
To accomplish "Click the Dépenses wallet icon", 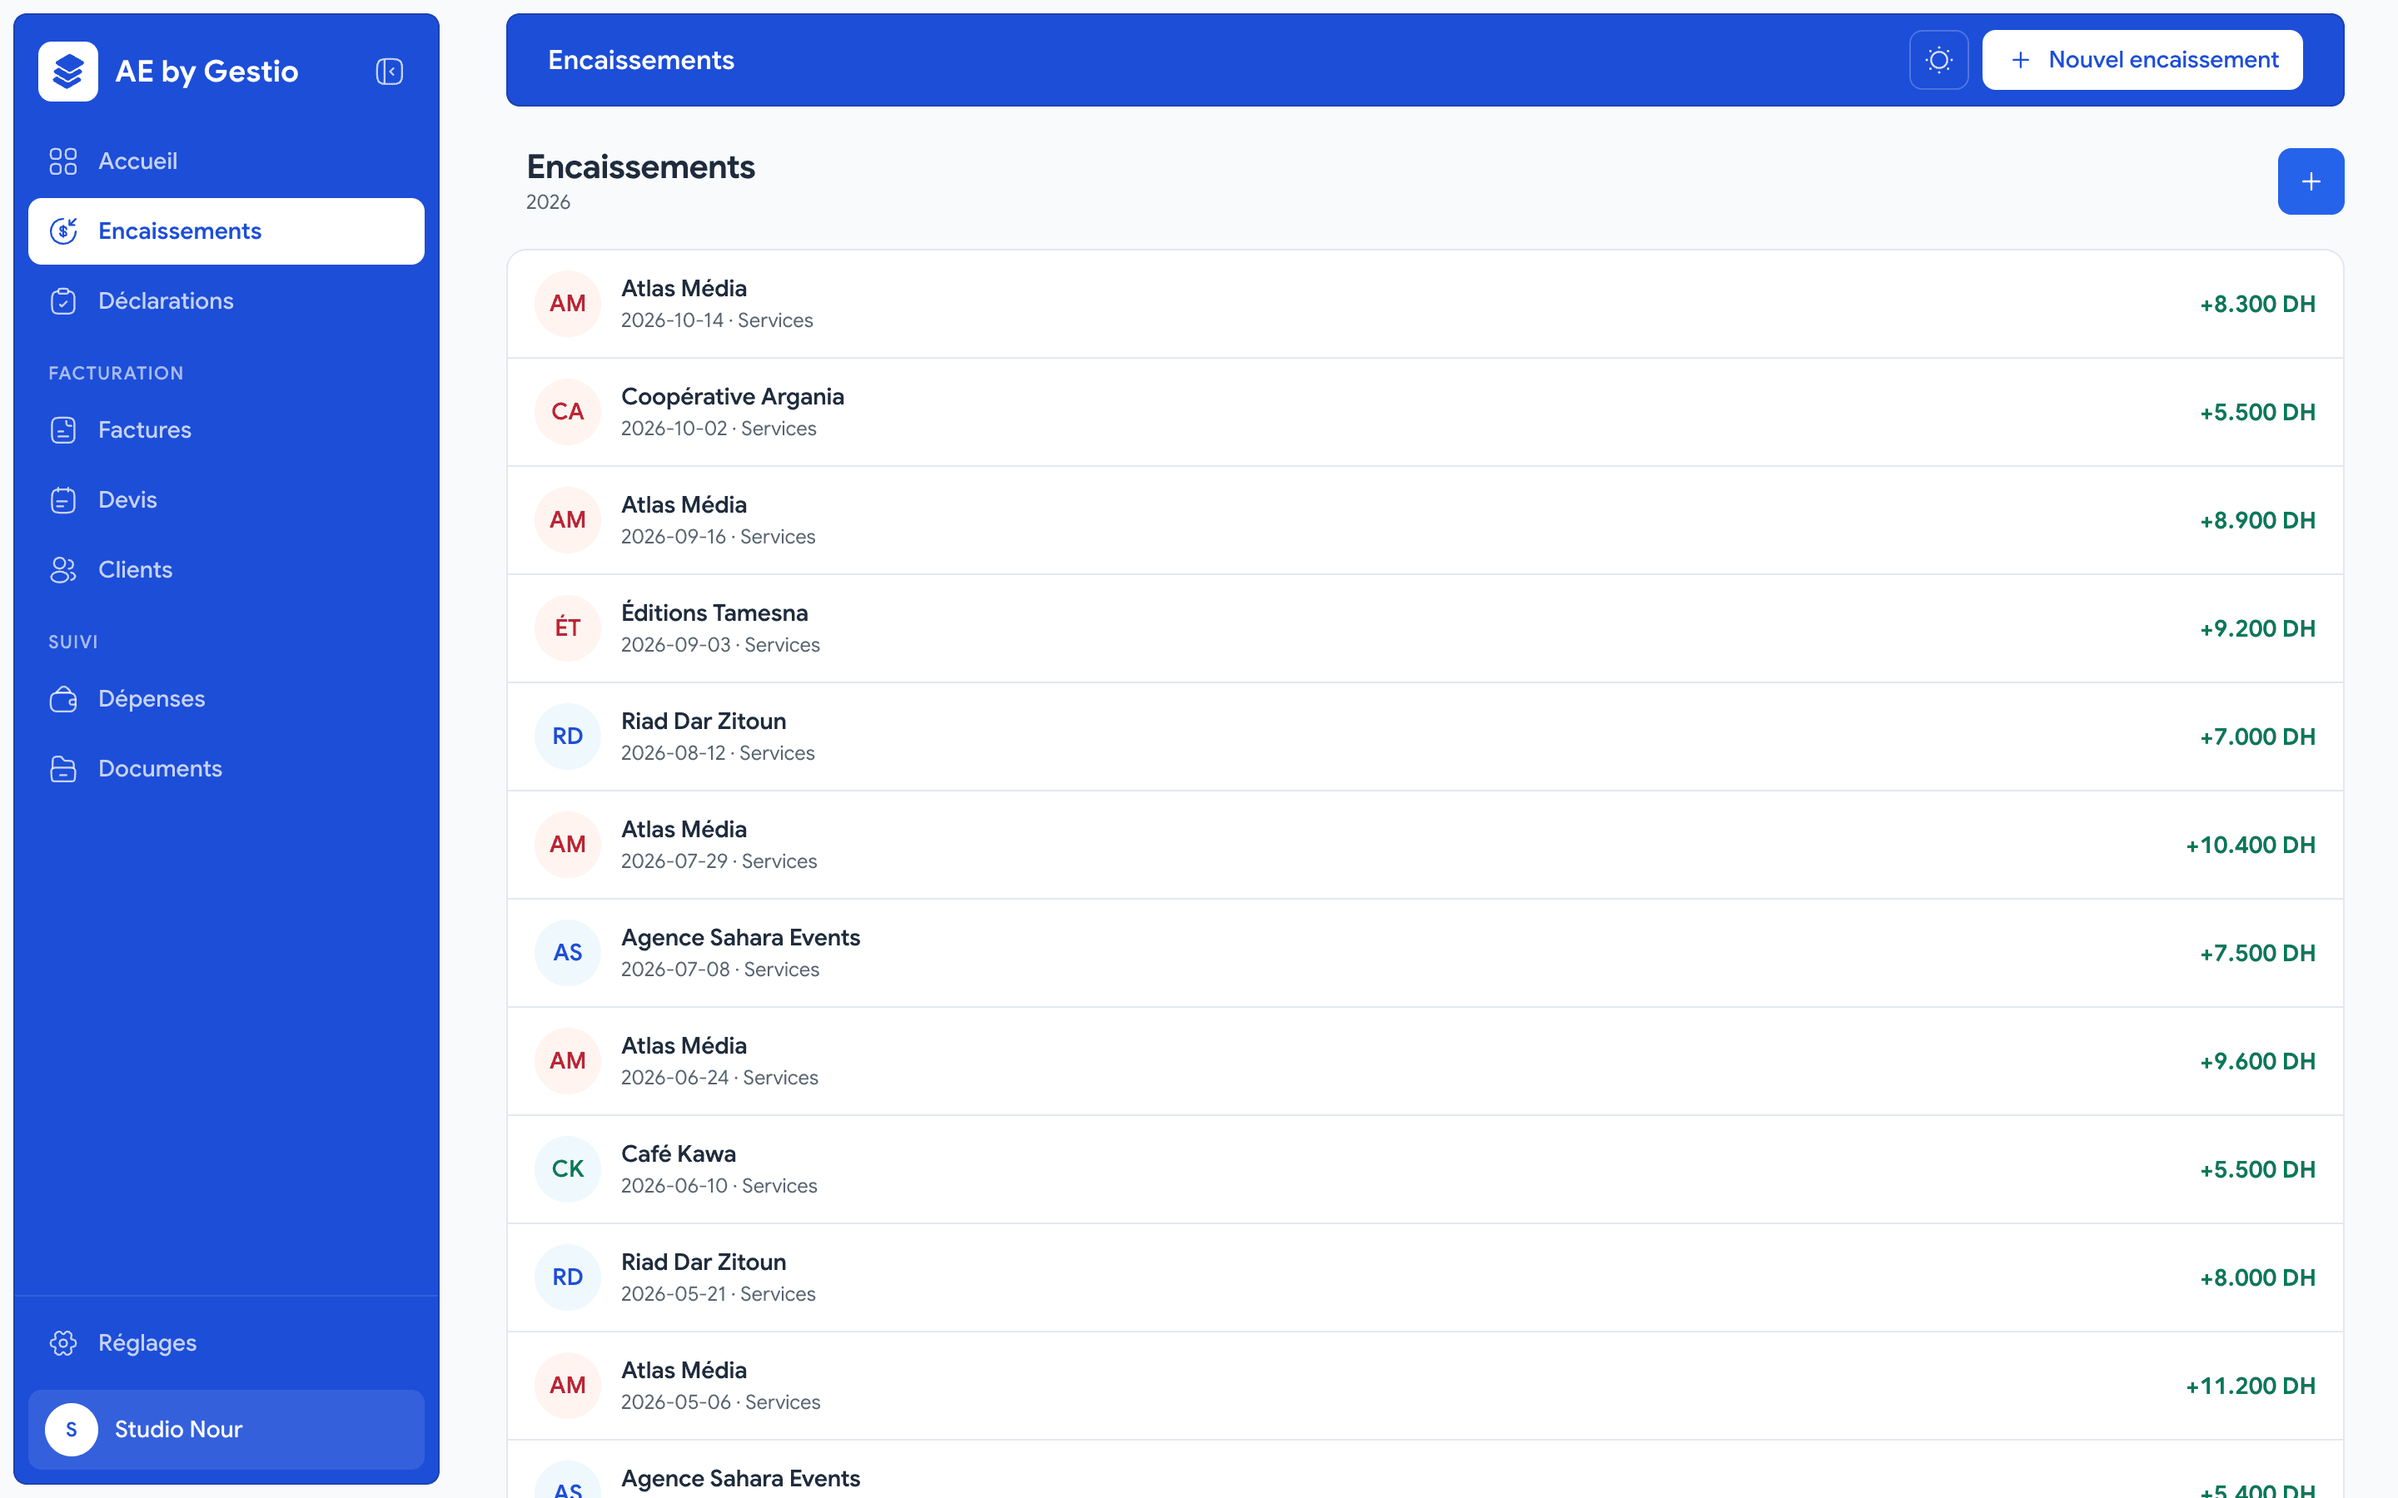I will [63, 699].
